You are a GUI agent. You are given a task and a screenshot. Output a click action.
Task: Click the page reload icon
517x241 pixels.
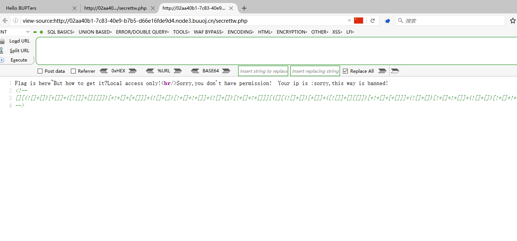point(372,21)
